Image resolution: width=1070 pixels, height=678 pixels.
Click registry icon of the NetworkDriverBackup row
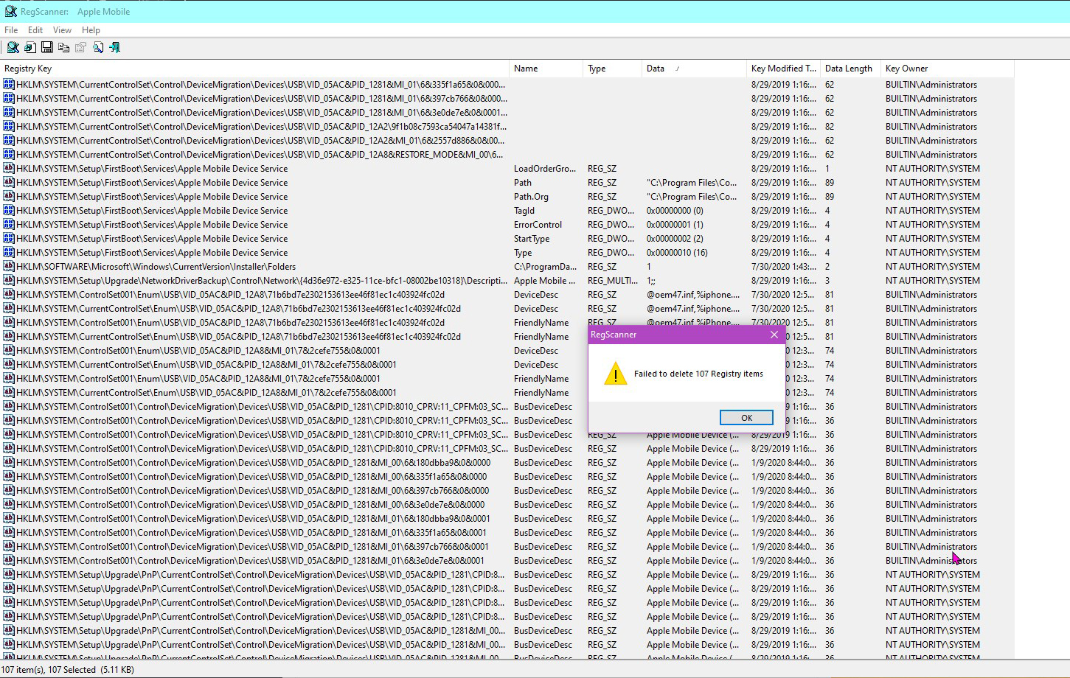pyautogui.click(x=9, y=281)
